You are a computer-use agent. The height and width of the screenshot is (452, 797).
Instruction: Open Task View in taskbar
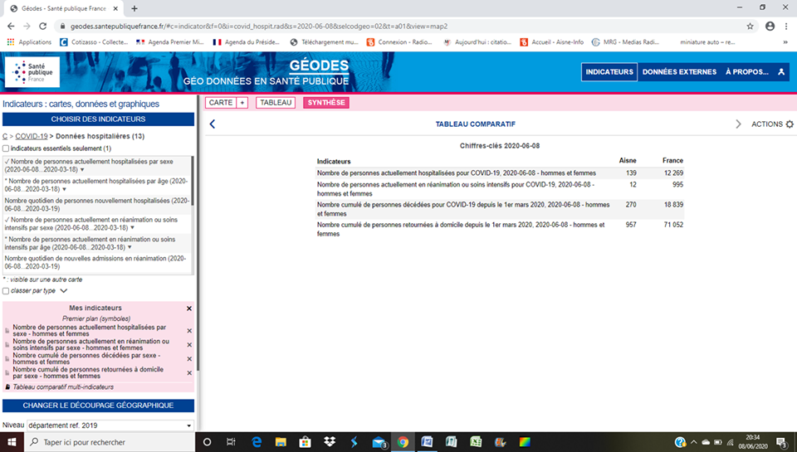point(231,442)
